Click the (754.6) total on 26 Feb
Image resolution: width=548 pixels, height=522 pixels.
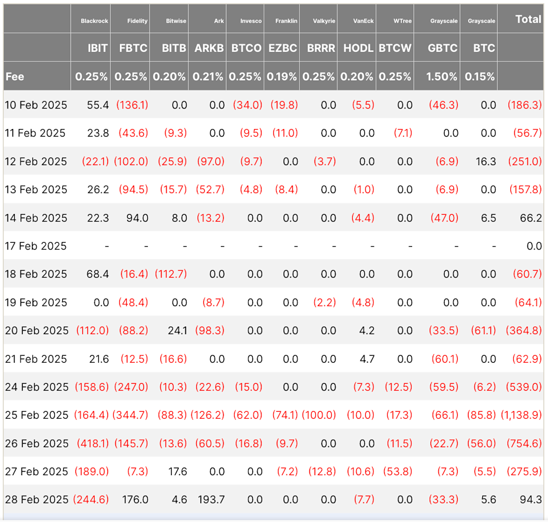pos(524,443)
